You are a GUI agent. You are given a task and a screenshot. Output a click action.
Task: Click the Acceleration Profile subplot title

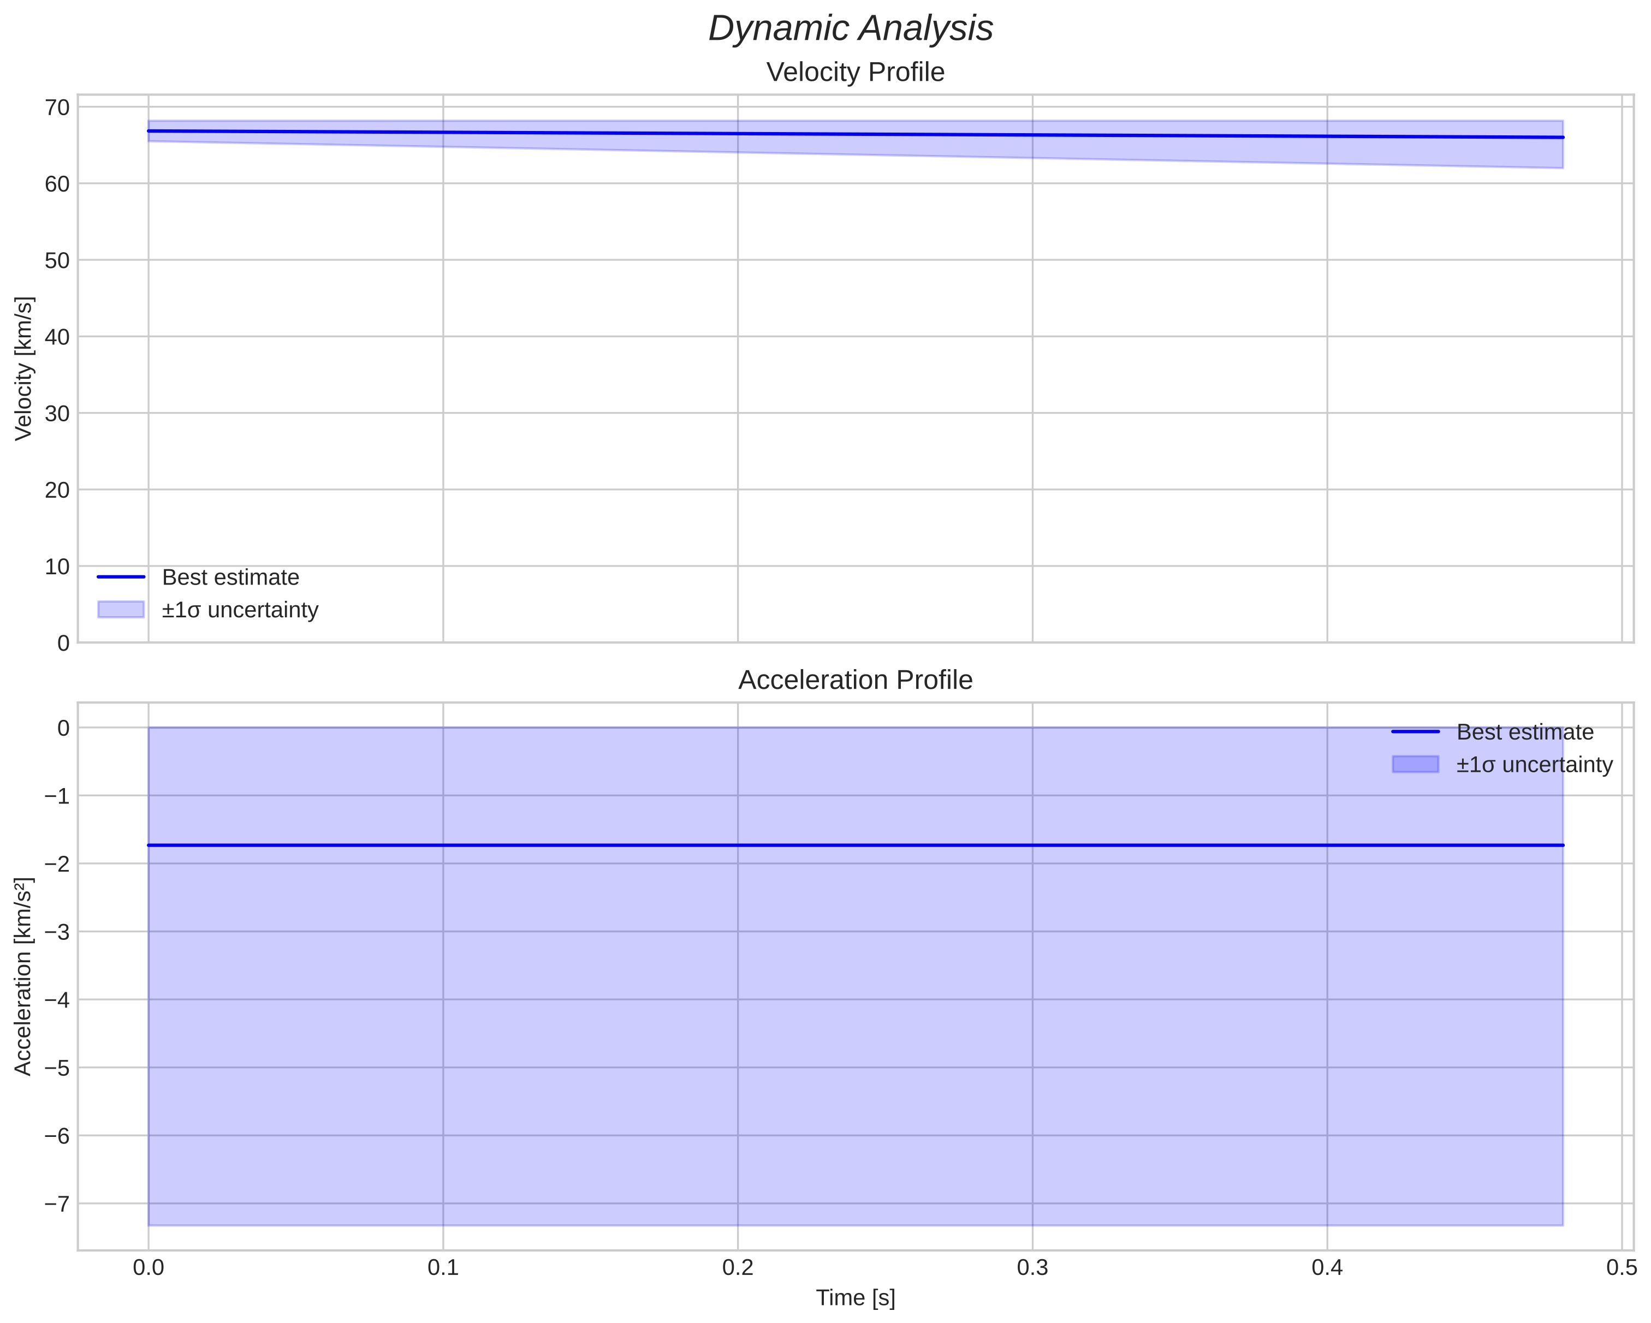click(854, 680)
